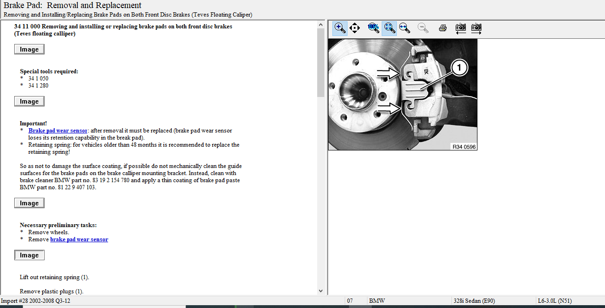Click the brake caliper diagram image

pos(403,94)
